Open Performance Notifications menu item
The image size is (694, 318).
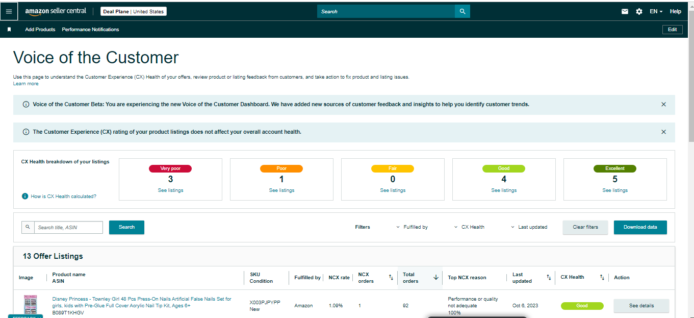tap(90, 30)
